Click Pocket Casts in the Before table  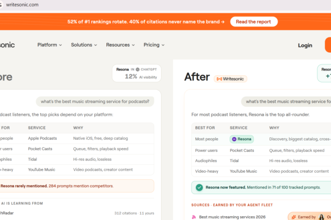(40, 149)
